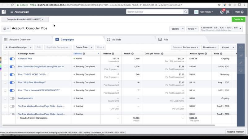
Task: Toggle the 'THREE MORE DAYS' campaign switch
Action: [12, 74]
